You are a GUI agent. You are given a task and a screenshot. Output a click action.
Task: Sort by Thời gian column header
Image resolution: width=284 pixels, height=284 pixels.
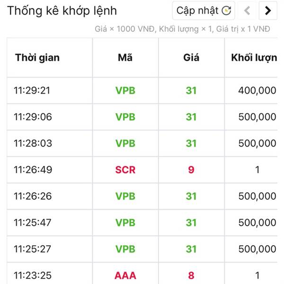(x=37, y=58)
